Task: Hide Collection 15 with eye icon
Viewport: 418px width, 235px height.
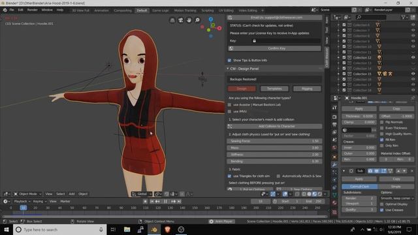Action: tap(413, 74)
